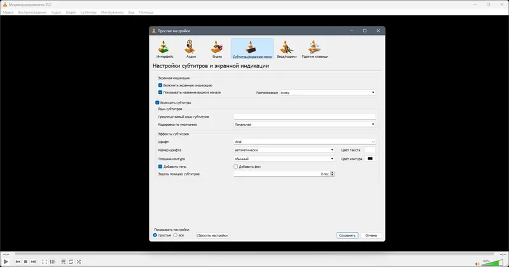Viewport: 509px width, 267px height.
Task: Open the Аудио menu in menu bar
Action: pos(56,12)
